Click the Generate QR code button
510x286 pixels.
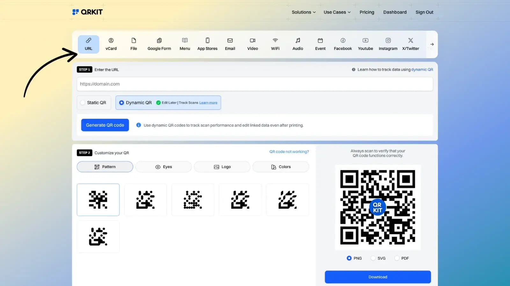(x=105, y=125)
